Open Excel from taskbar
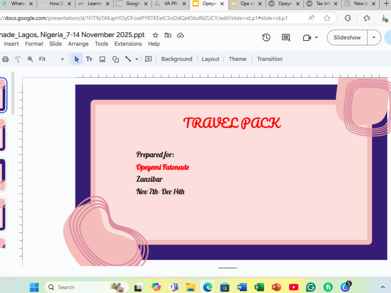This screenshot has height=293, width=391. (259, 287)
